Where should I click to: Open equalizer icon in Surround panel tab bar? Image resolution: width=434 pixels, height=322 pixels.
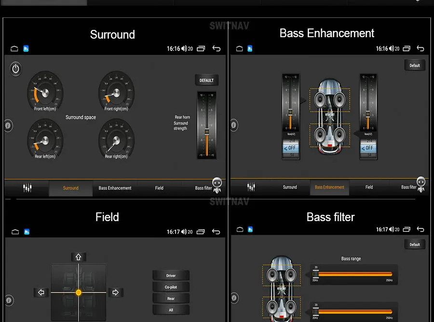(x=27, y=188)
